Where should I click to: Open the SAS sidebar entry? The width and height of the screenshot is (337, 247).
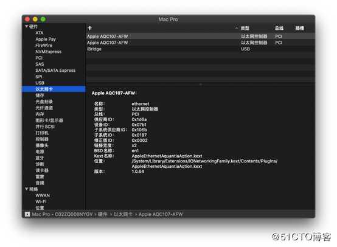40,64
